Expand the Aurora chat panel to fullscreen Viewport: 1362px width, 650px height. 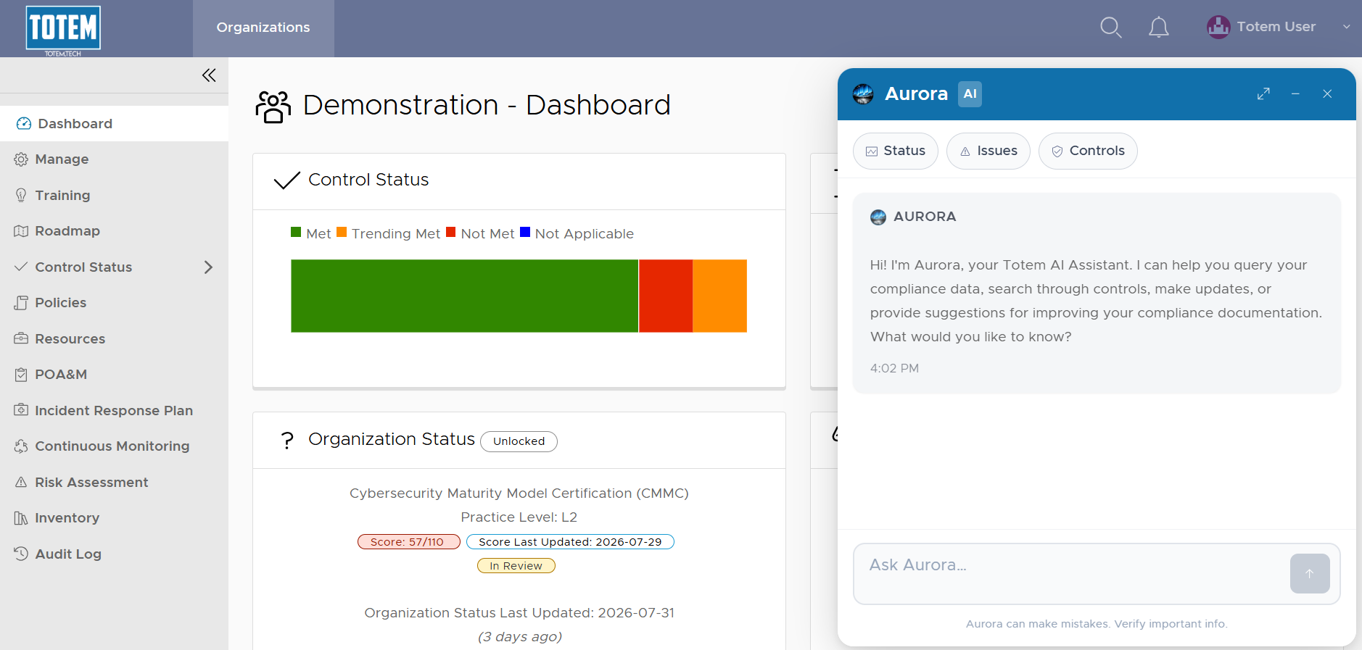tap(1263, 94)
